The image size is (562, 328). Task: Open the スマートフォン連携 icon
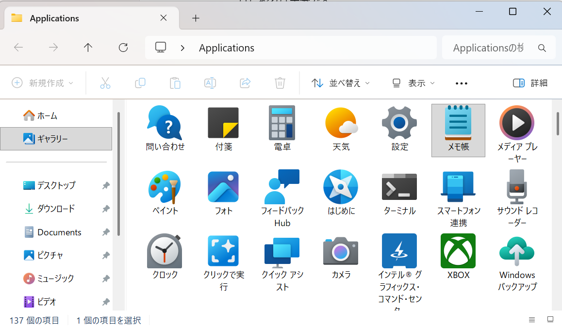coord(458,187)
